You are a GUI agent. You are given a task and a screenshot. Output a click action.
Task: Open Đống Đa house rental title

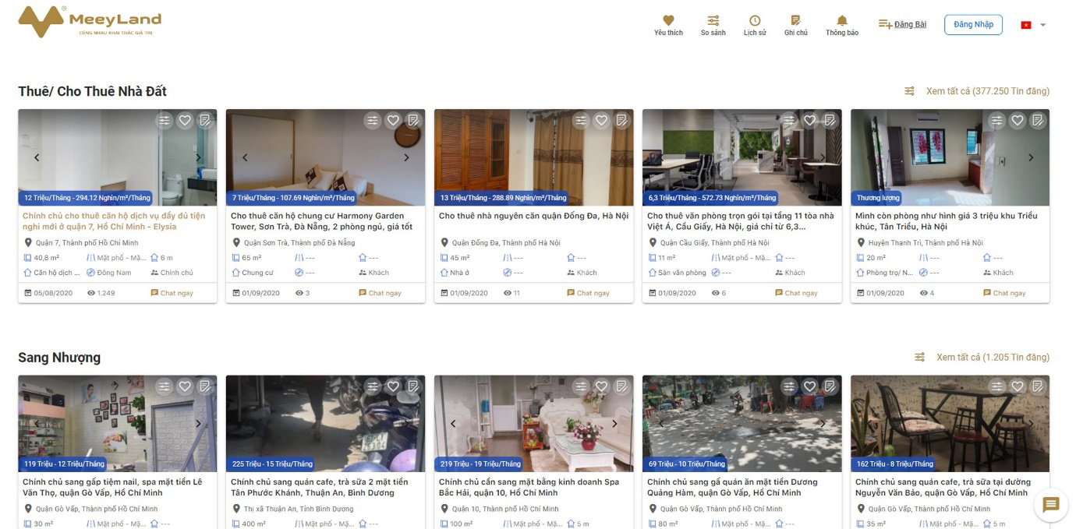533,216
